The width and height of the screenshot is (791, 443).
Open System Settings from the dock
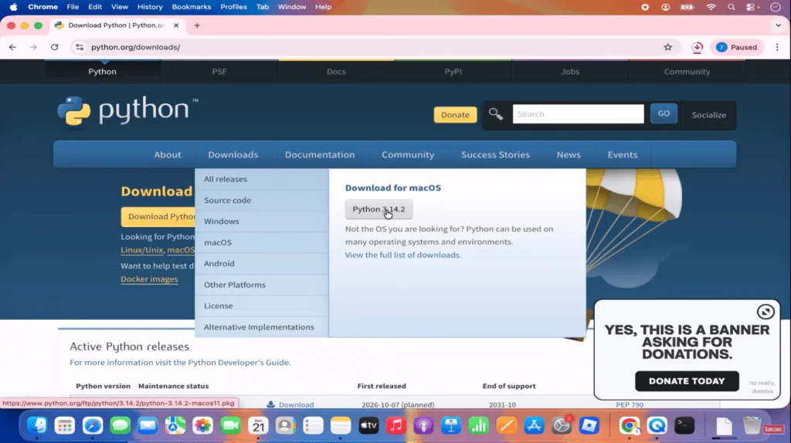click(x=562, y=425)
